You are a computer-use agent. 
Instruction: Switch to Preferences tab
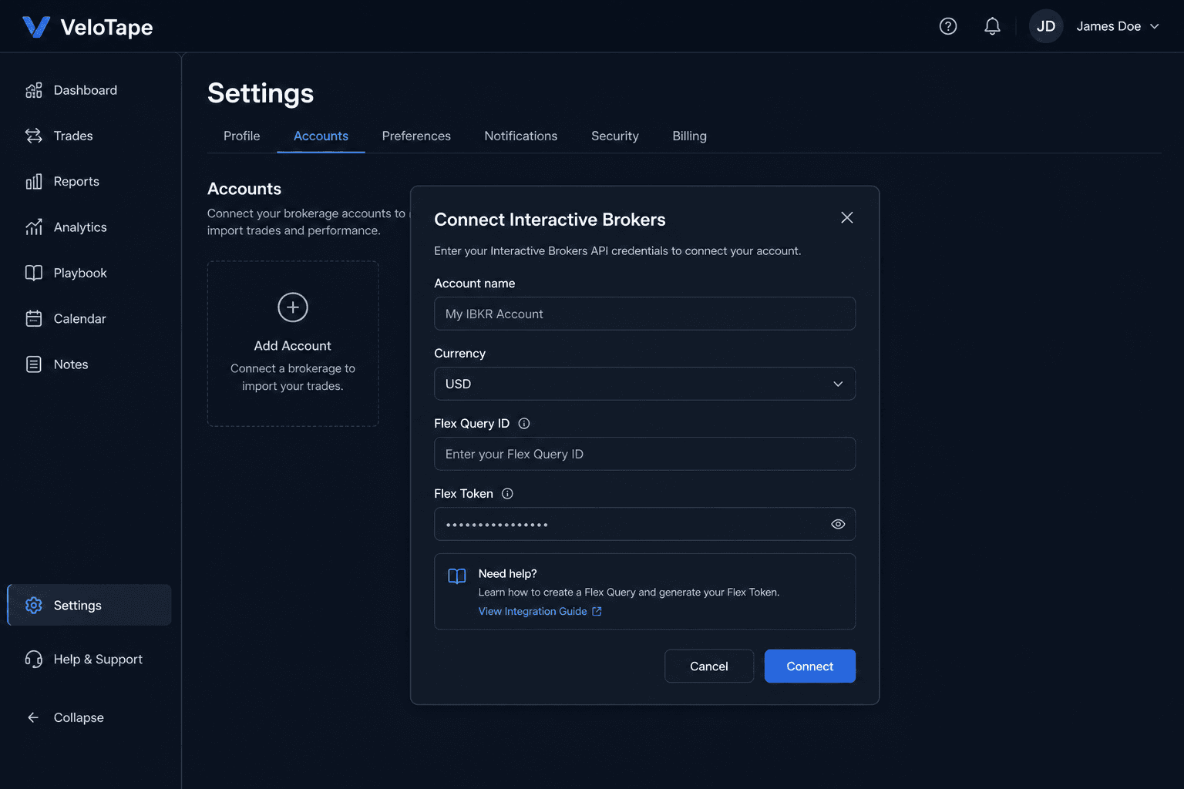416,136
